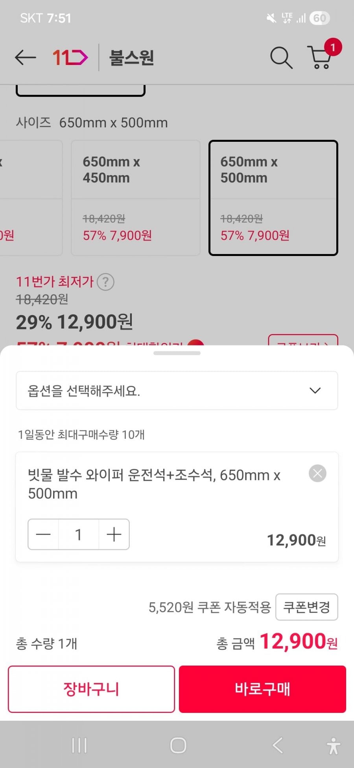
Task: Remove the selected wiper option item
Action: pyautogui.click(x=317, y=473)
